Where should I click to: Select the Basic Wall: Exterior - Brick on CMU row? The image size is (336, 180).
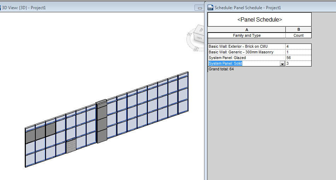pos(260,46)
